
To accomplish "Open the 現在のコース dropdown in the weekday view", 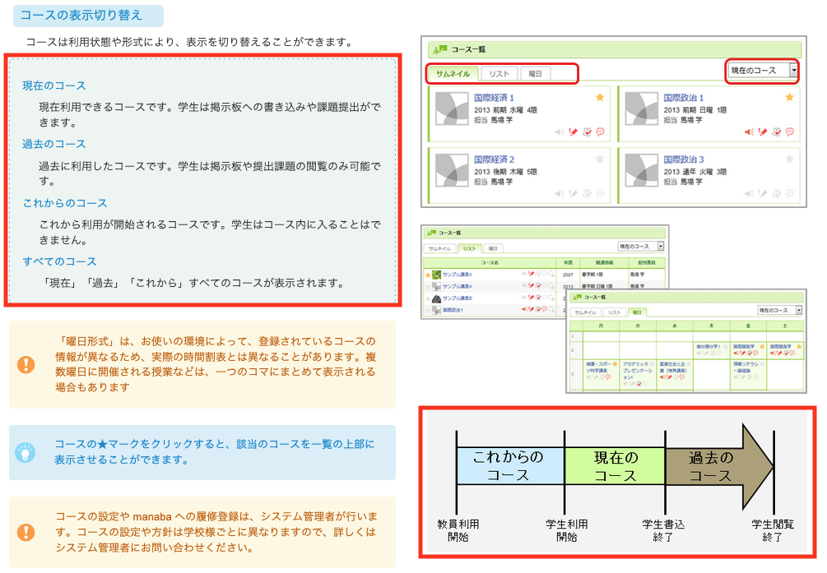I will pyautogui.click(x=779, y=310).
